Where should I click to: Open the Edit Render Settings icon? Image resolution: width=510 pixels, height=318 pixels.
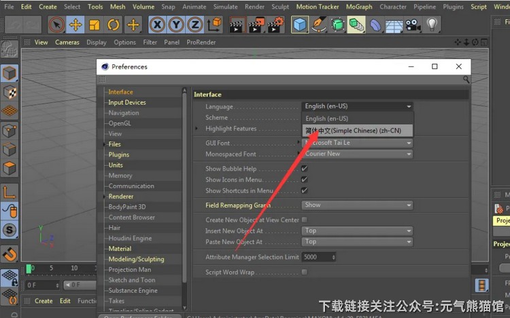coord(275,25)
